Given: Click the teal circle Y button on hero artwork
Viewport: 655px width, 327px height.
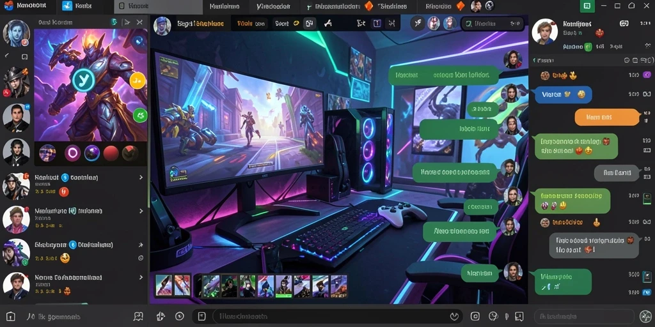Looking at the screenshot, I should 84,80.
